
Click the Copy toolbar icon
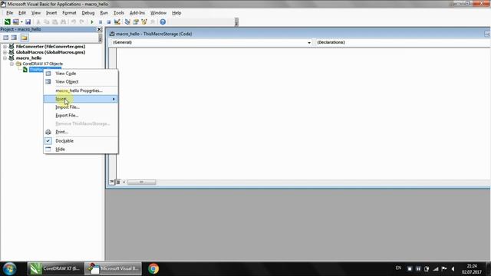click(46, 22)
